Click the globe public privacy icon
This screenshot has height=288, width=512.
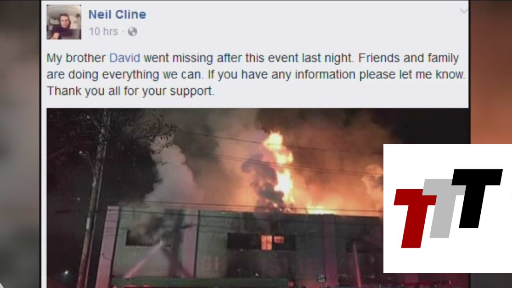pyautogui.click(x=132, y=32)
